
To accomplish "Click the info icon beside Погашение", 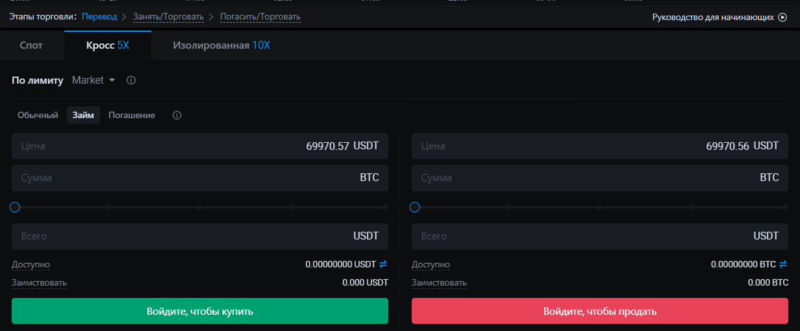I will pos(177,116).
